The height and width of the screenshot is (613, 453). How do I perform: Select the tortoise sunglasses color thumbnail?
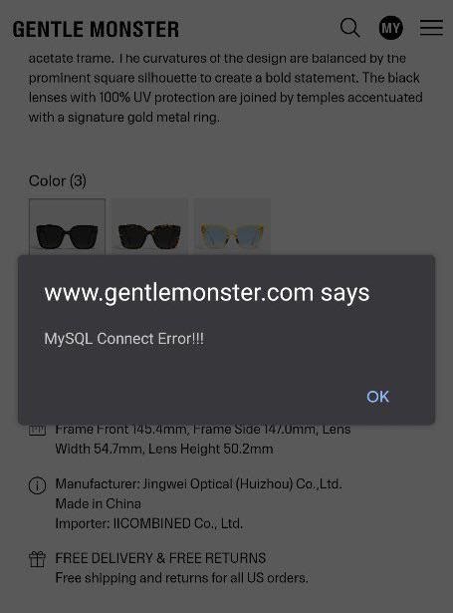click(149, 227)
